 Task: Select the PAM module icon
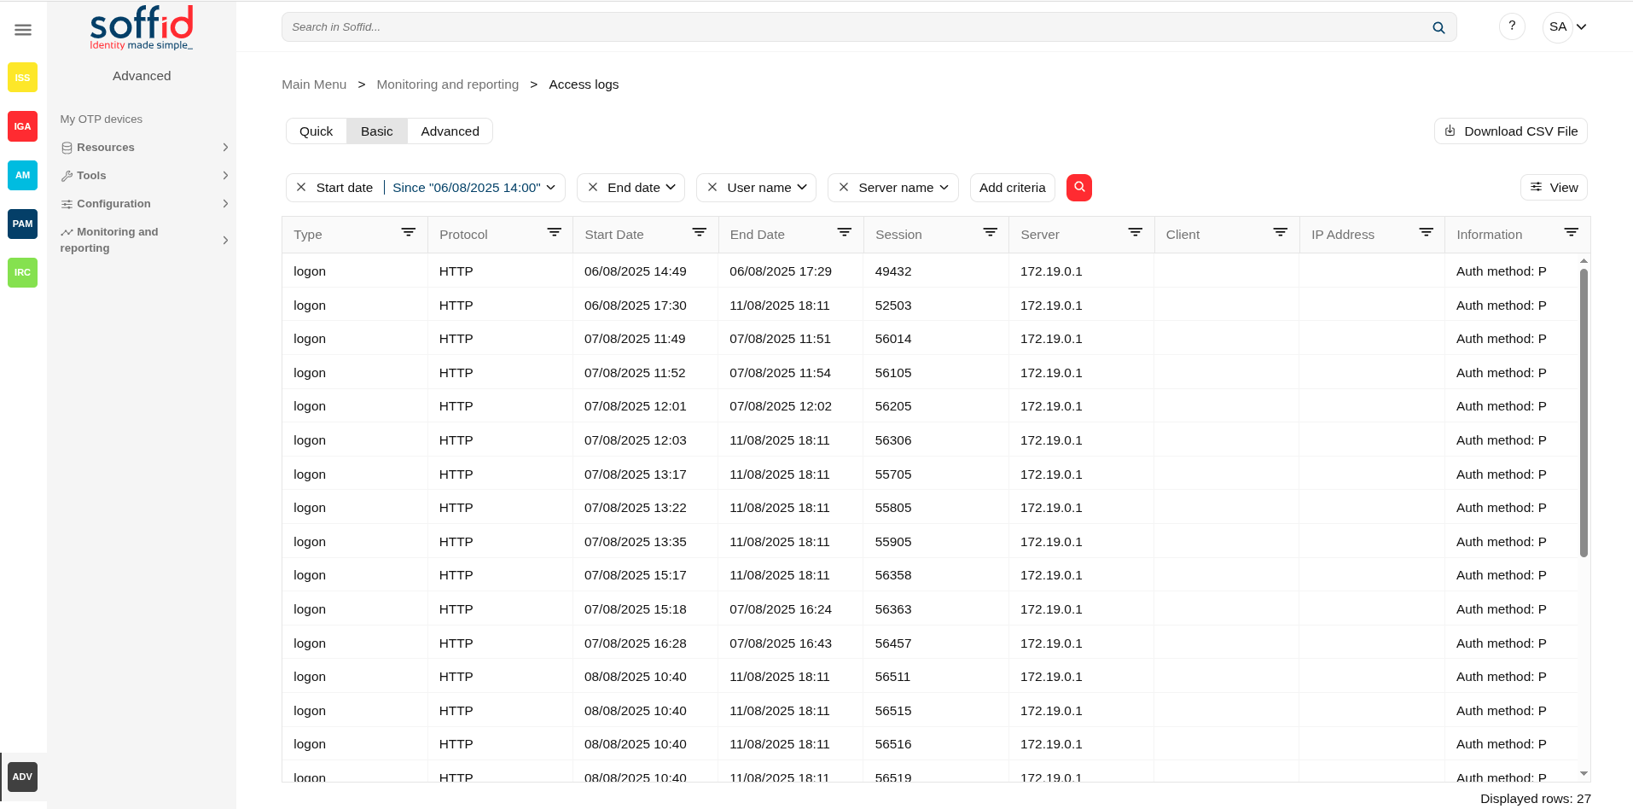pyautogui.click(x=22, y=224)
